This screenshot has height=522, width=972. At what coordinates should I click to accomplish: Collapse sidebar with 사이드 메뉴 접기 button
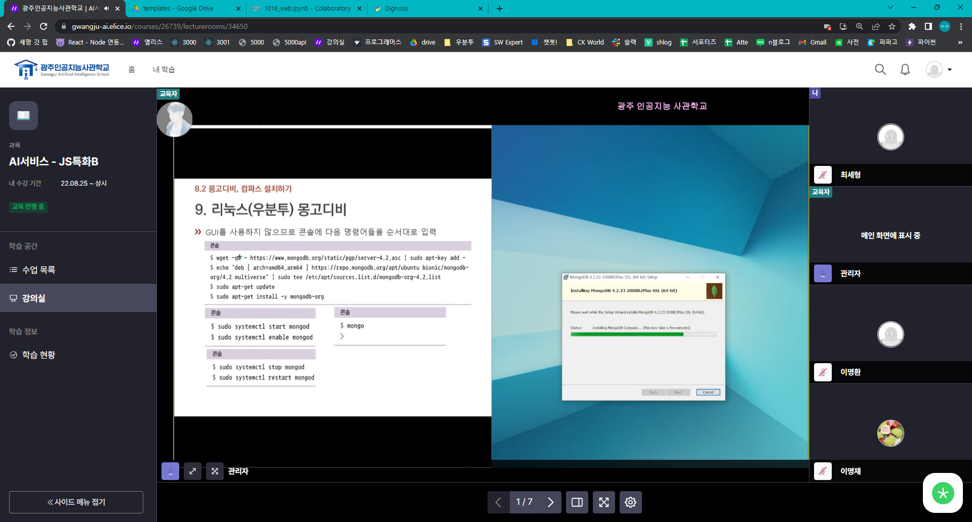76,502
